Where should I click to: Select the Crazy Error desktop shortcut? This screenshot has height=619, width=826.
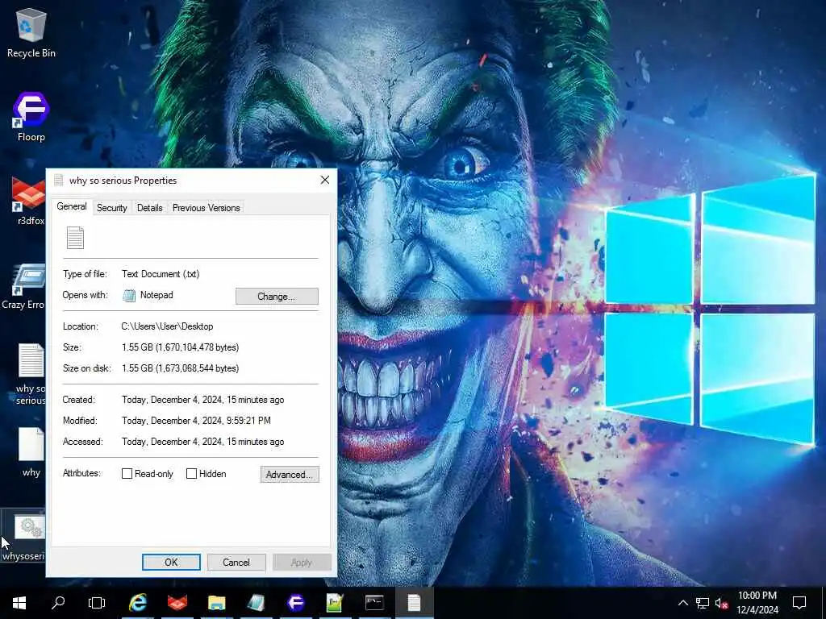23,286
